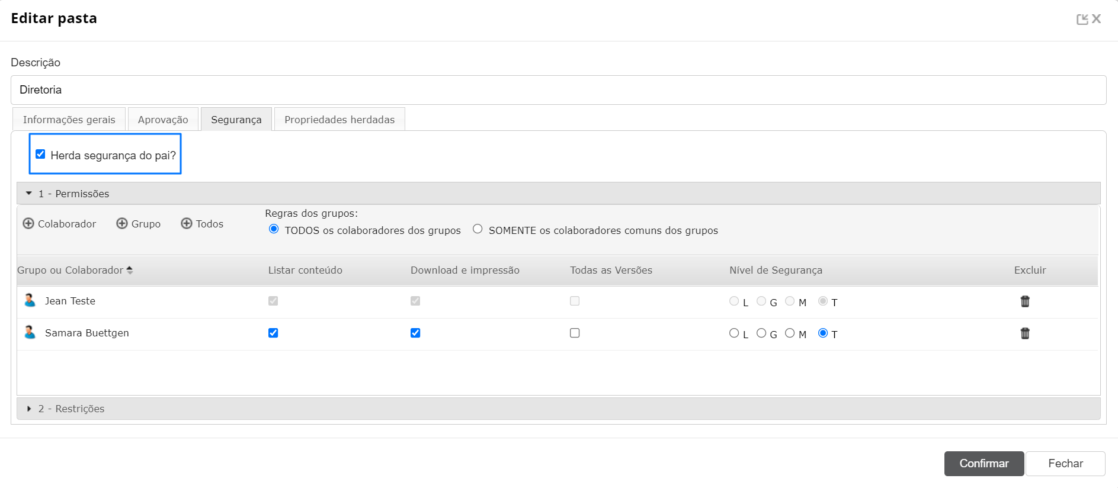The width and height of the screenshot is (1118, 488).
Task: Click the Fechar button
Action: (1065, 463)
